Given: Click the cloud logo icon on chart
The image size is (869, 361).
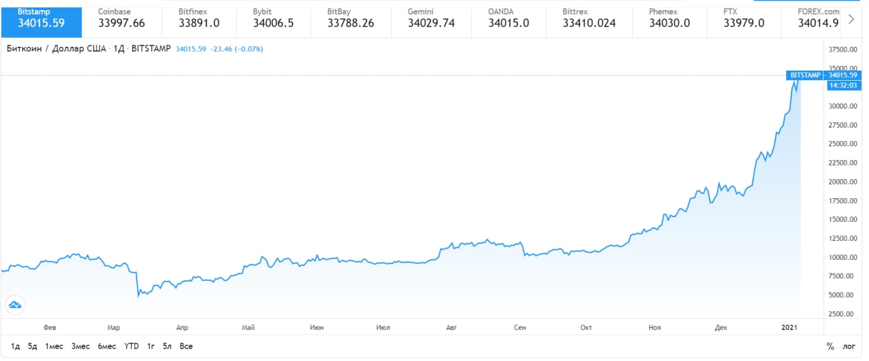Looking at the screenshot, I should point(14,305).
